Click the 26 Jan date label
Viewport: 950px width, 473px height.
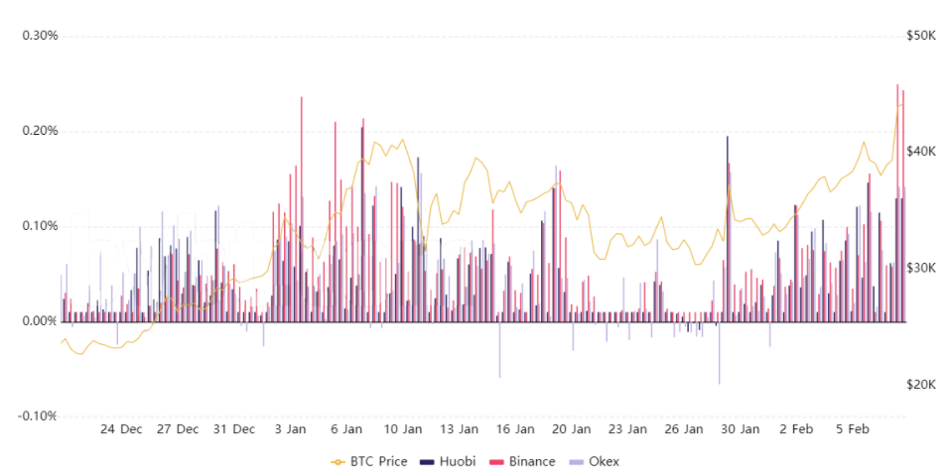(x=685, y=429)
